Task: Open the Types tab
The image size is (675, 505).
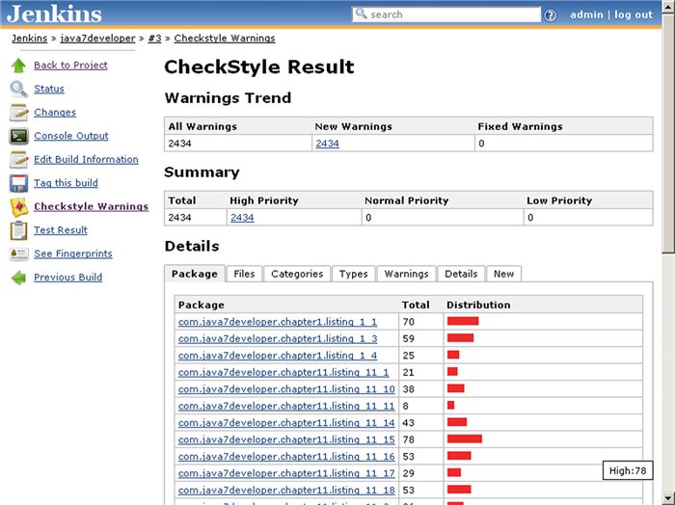Action: (353, 274)
